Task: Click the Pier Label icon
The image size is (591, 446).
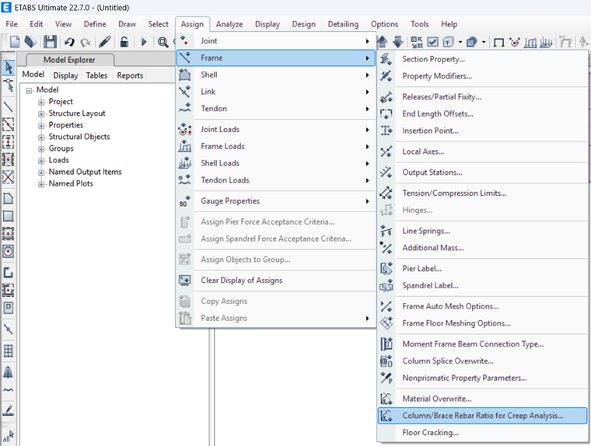Action: tap(386, 269)
